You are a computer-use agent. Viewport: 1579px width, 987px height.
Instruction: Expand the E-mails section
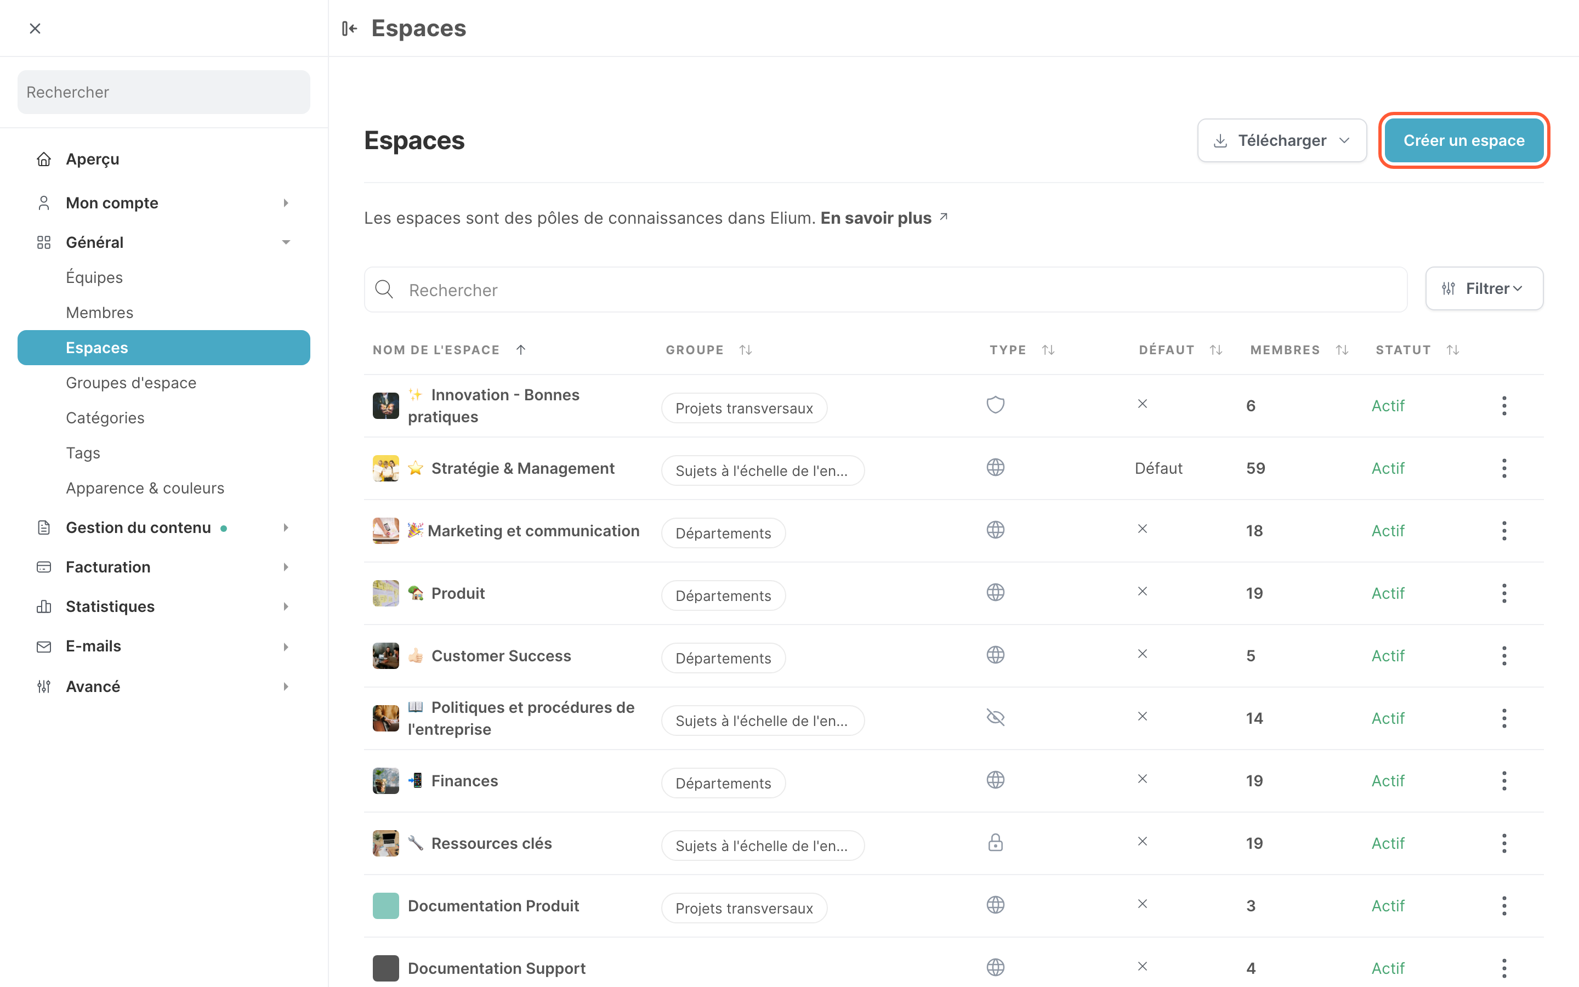click(164, 646)
